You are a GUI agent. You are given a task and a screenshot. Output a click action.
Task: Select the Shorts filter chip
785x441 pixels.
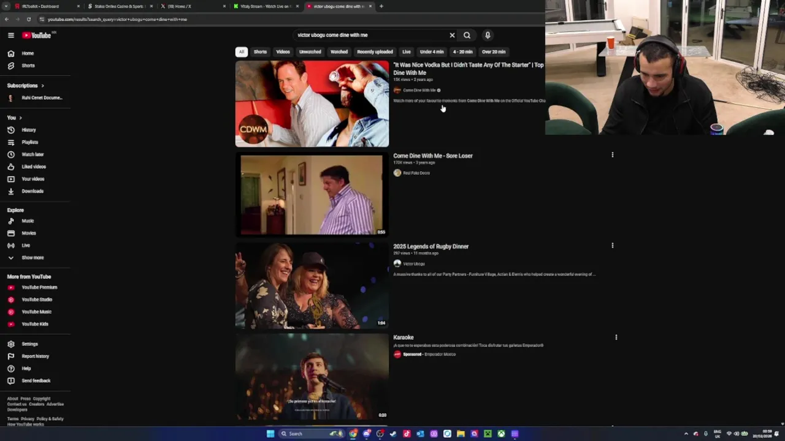click(260, 52)
